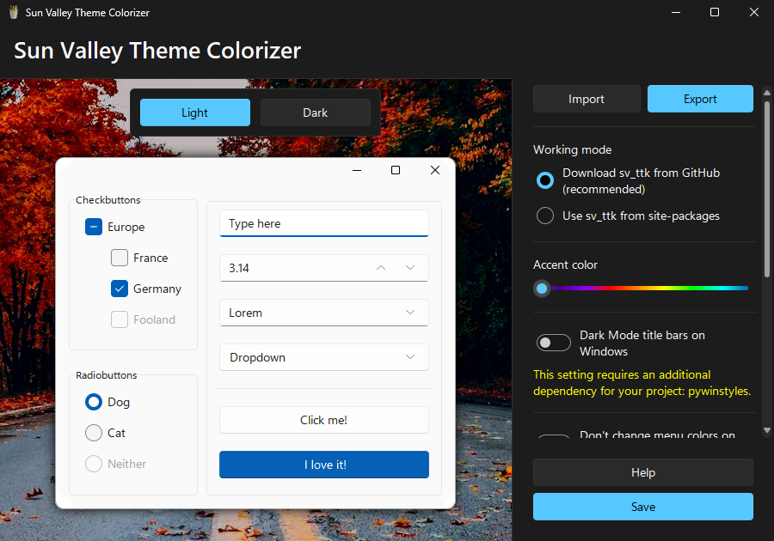Close the preview window
The height and width of the screenshot is (541, 774).
pos(435,170)
